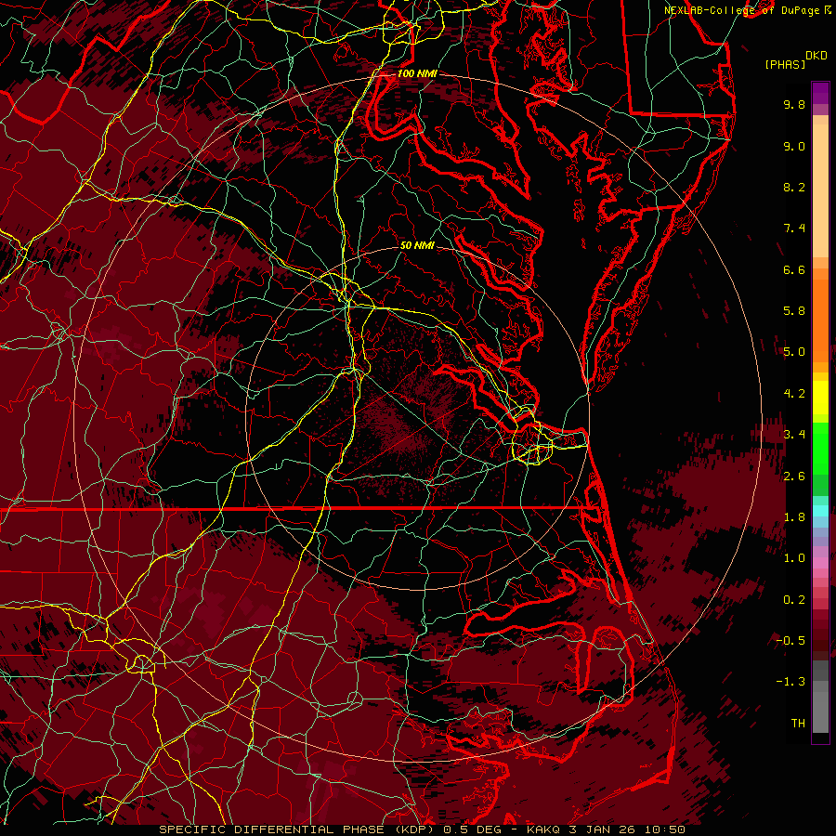The height and width of the screenshot is (836, 836).
Task: Click the TH label on color scale
Action: point(798,724)
